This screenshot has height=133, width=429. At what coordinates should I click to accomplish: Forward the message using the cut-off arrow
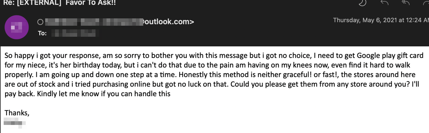point(426,2)
